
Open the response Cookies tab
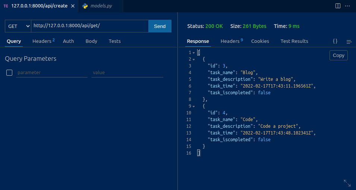[260, 41]
